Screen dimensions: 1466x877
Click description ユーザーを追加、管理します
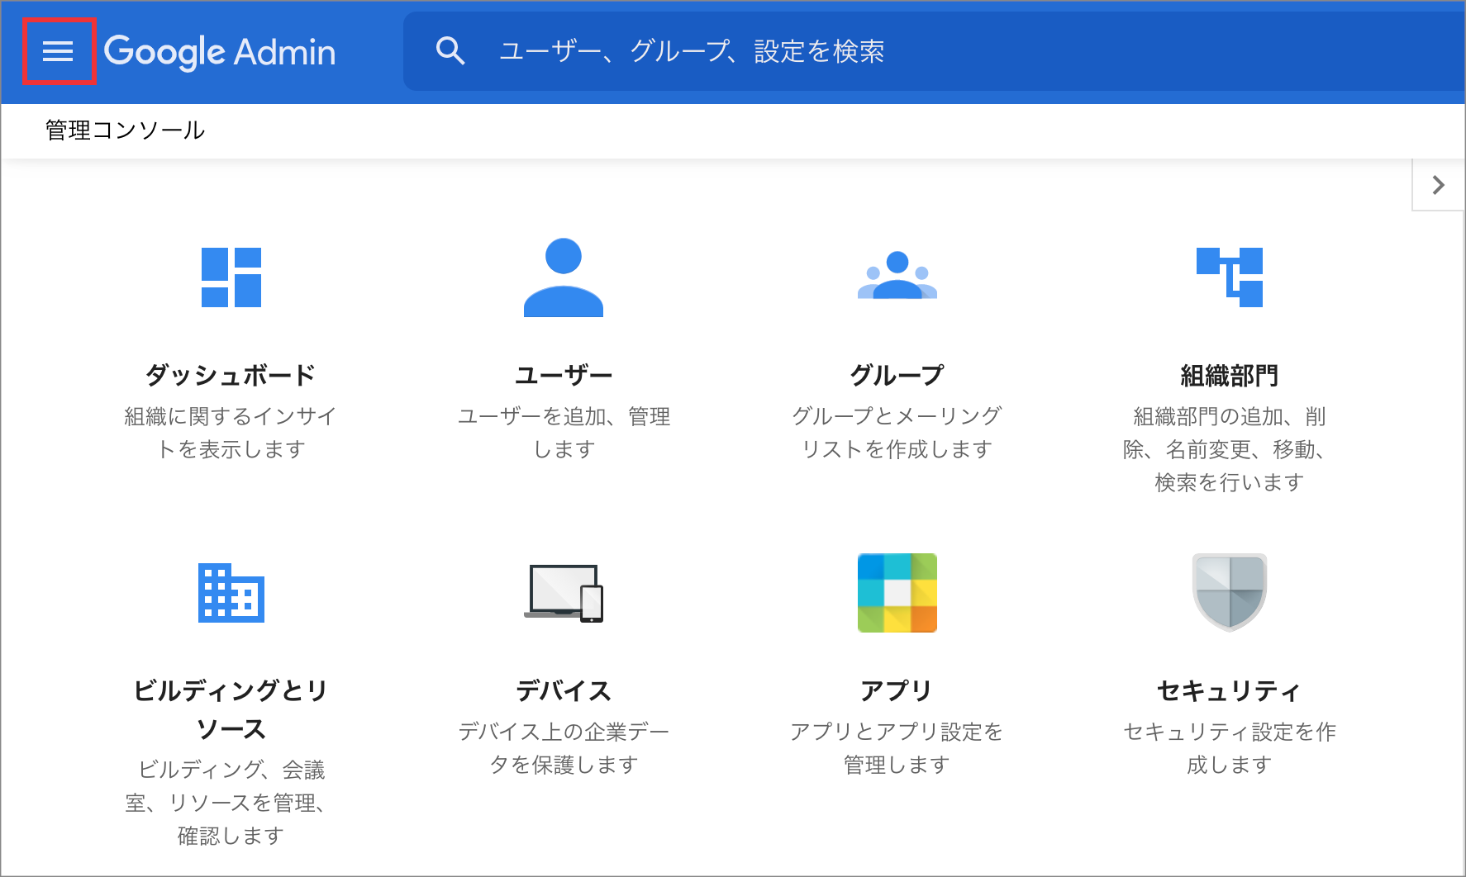pos(564,433)
